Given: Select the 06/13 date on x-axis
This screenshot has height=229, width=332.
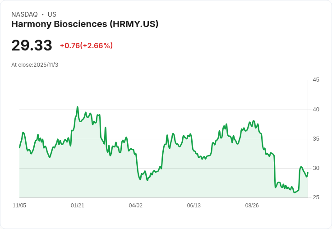Looking at the screenshot, I should click(194, 206).
